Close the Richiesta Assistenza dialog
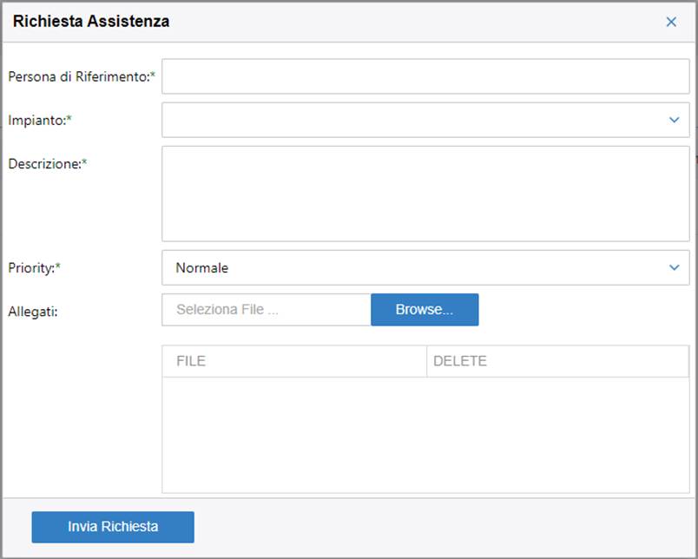The height and width of the screenshot is (559, 698). point(671,22)
